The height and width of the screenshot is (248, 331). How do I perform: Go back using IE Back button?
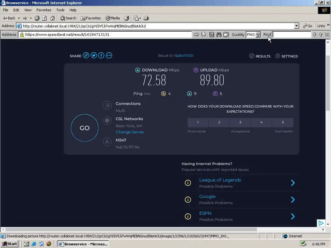click(9, 18)
